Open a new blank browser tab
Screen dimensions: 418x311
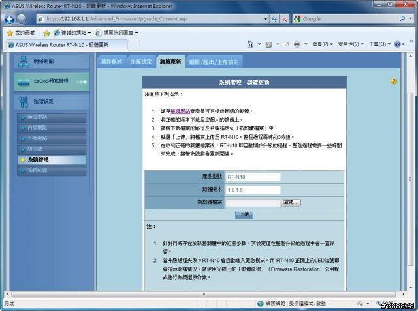click(x=133, y=45)
